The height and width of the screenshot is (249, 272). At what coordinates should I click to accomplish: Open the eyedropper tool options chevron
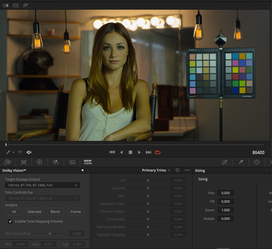(x=13, y=152)
